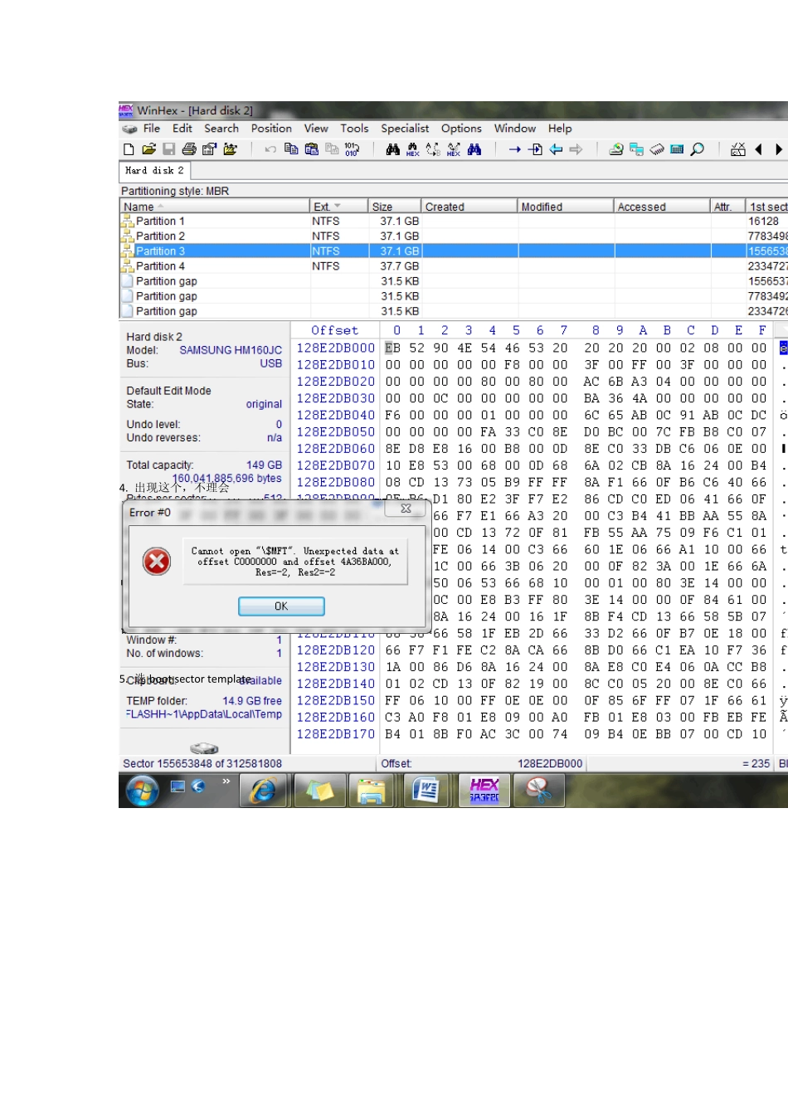
Task: Click the Go To Offset arrow icon
Action: tap(514, 149)
